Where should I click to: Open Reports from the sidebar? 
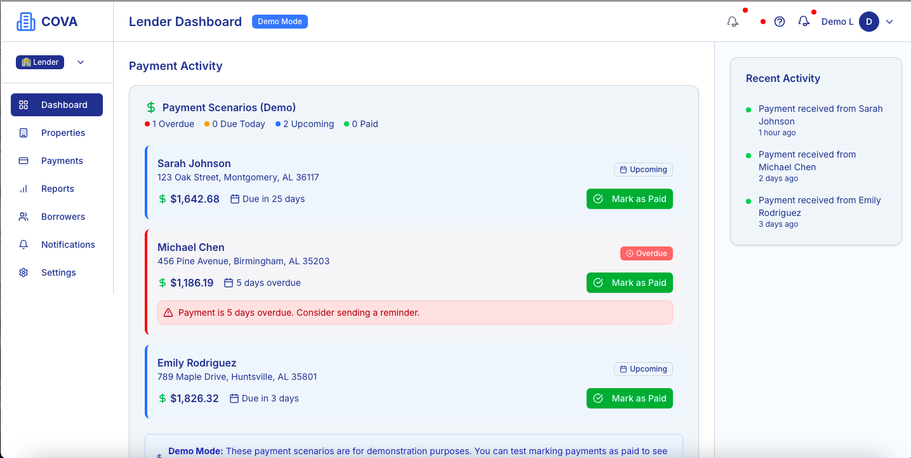click(58, 188)
